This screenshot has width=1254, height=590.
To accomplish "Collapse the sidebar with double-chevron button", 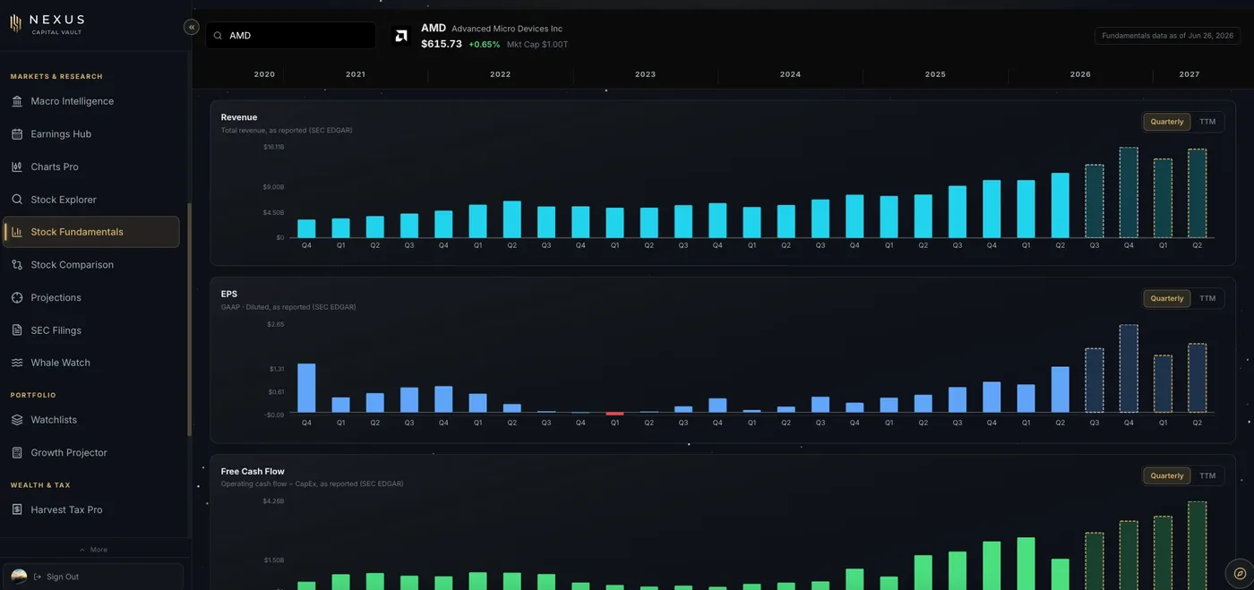I will click(191, 27).
